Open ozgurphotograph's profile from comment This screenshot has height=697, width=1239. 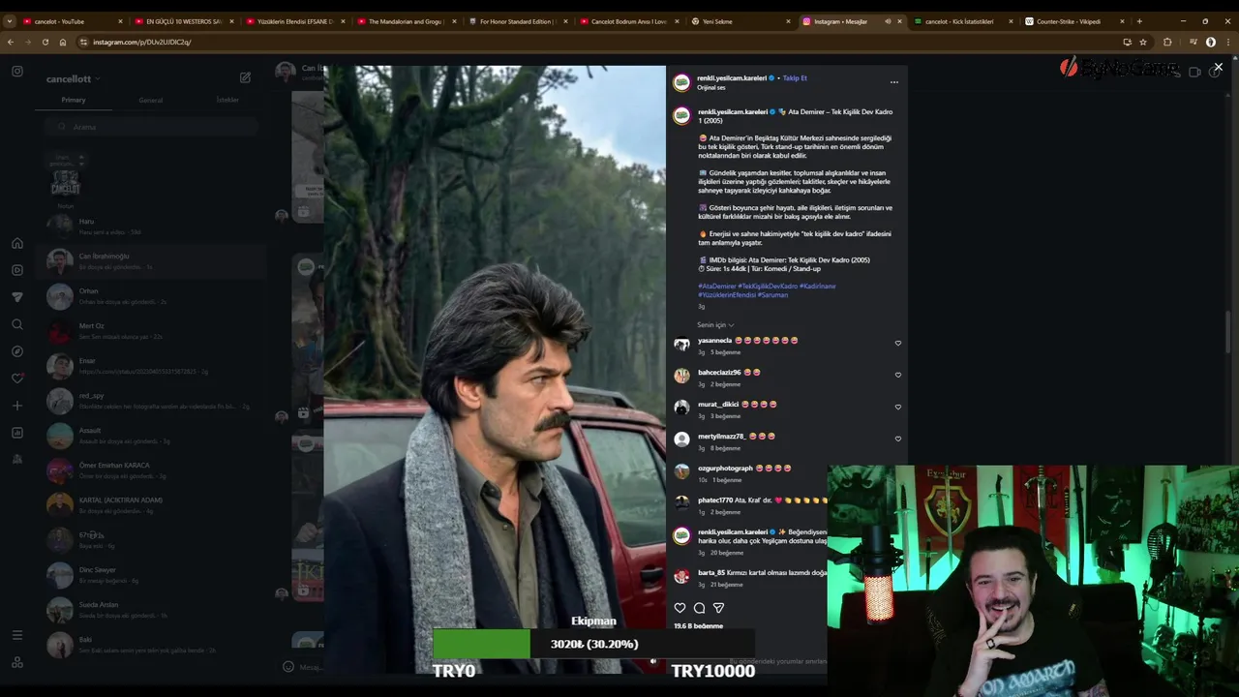[725, 469]
